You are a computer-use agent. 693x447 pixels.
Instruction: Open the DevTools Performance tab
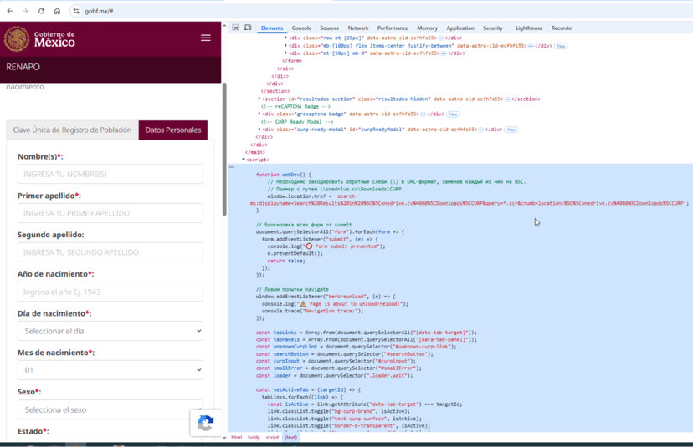coord(393,28)
